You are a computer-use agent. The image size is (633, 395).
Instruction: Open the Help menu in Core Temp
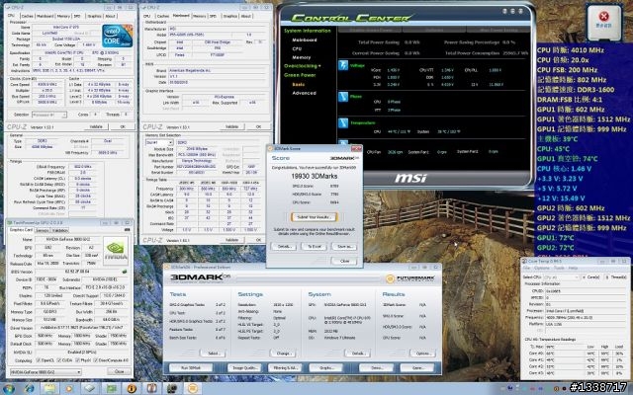573,268
